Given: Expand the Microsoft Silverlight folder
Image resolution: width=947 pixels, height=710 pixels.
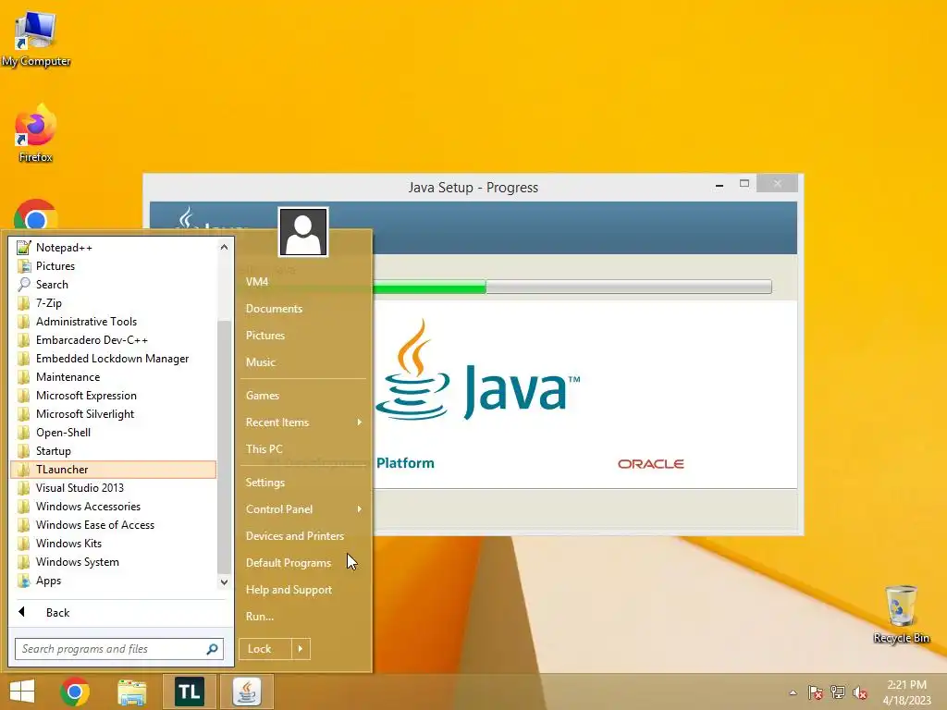Looking at the screenshot, I should click(113, 414).
